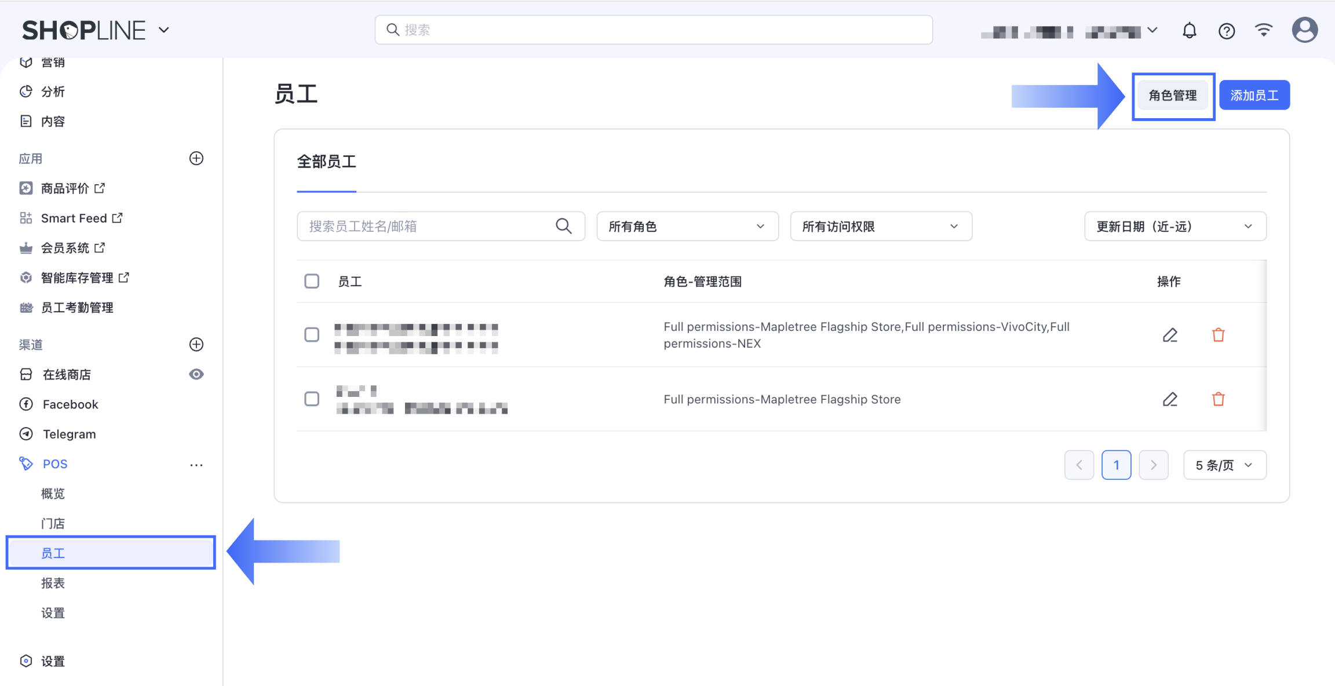Open 报表 under POS menu
This screenshot has width=1335, height=686.
click(53, 583)
